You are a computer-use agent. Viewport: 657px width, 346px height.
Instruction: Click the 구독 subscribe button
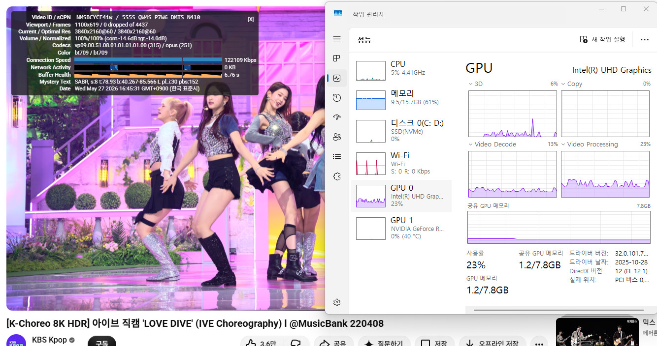coord(102,342)
